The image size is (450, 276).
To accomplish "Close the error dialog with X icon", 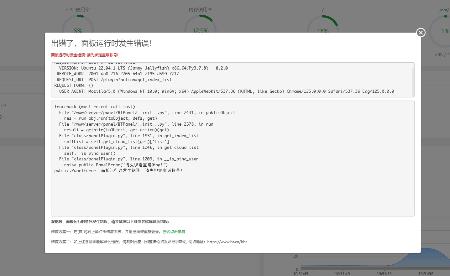I will coord(421,33).
